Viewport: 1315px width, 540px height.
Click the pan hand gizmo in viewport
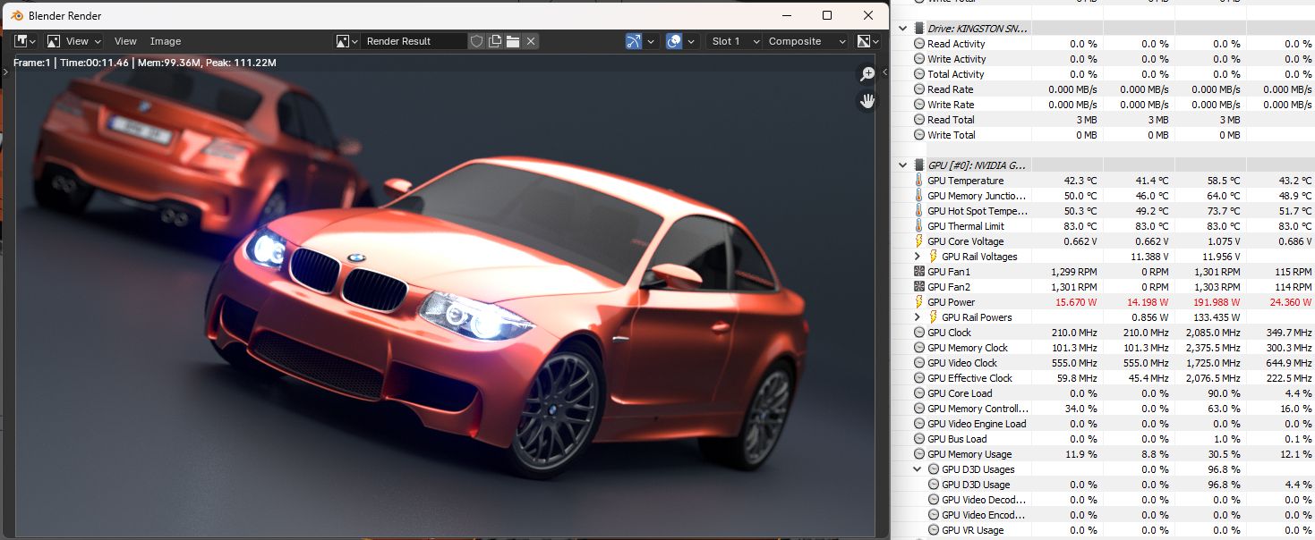tap(867, 100)
